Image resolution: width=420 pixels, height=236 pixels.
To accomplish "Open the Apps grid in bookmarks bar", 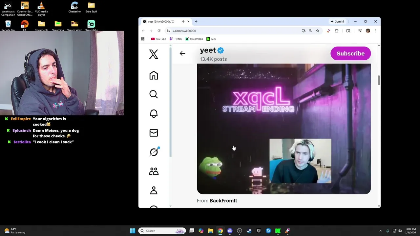I will (x=143, y=39).
